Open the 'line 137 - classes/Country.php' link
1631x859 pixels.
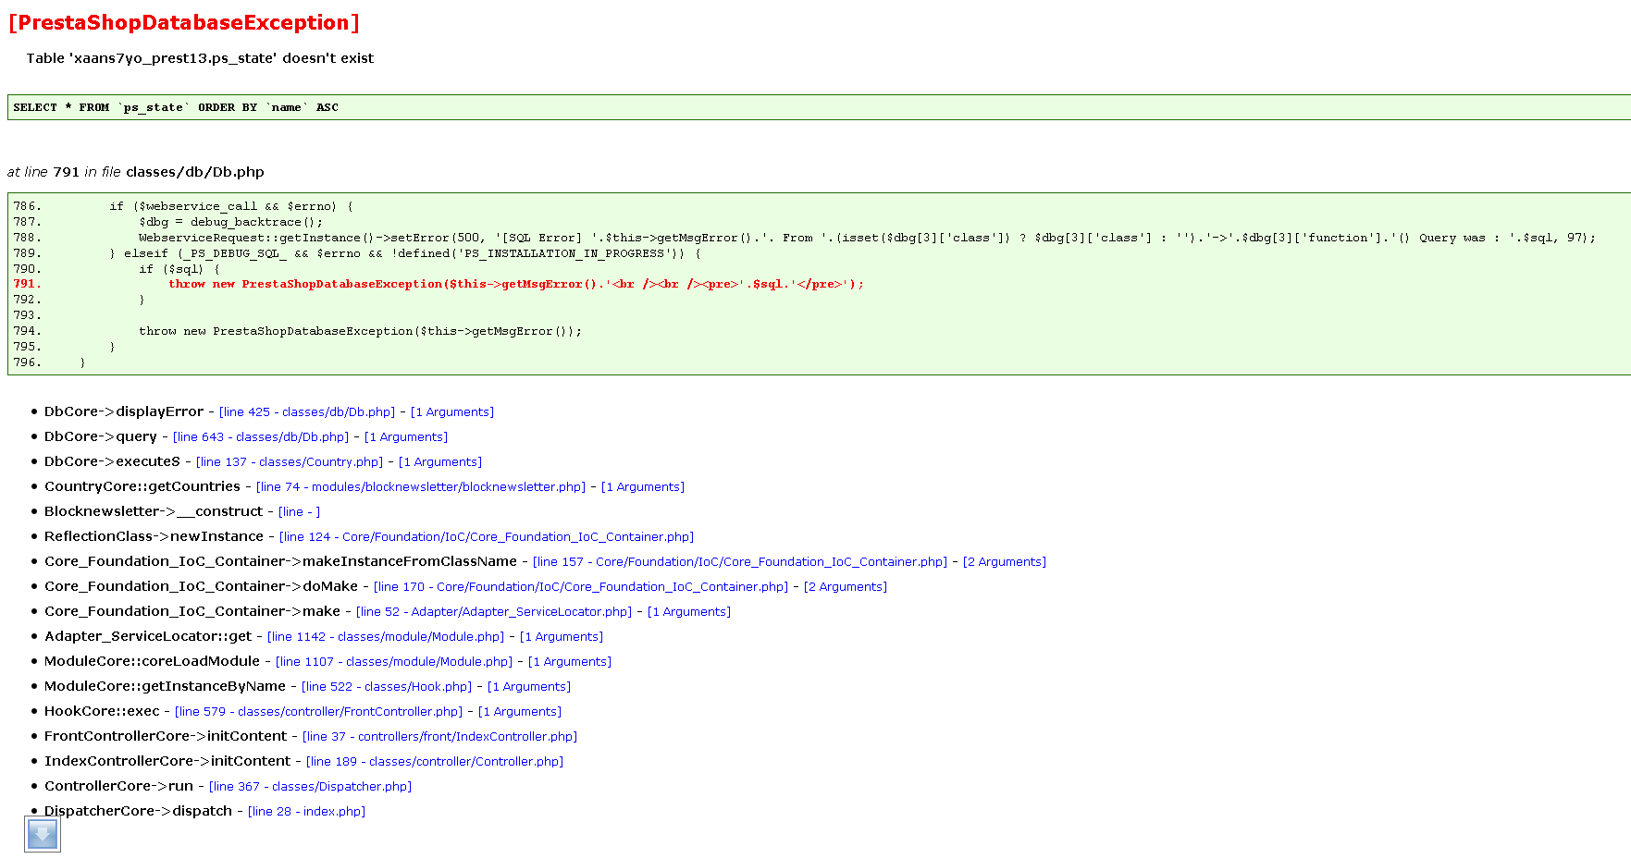click(x=290, y=462)
